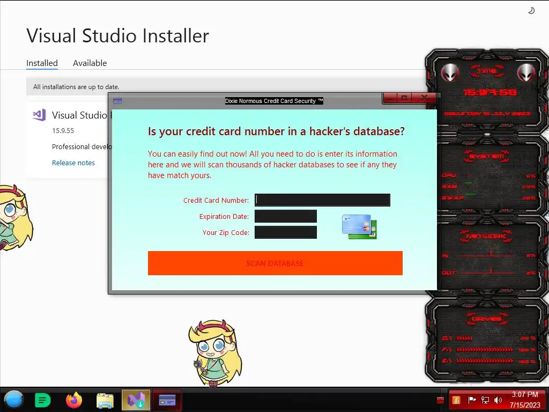Click the SWAP usage row in gadget
This screenshot has height=412, width=549.
tap(488, 198)
